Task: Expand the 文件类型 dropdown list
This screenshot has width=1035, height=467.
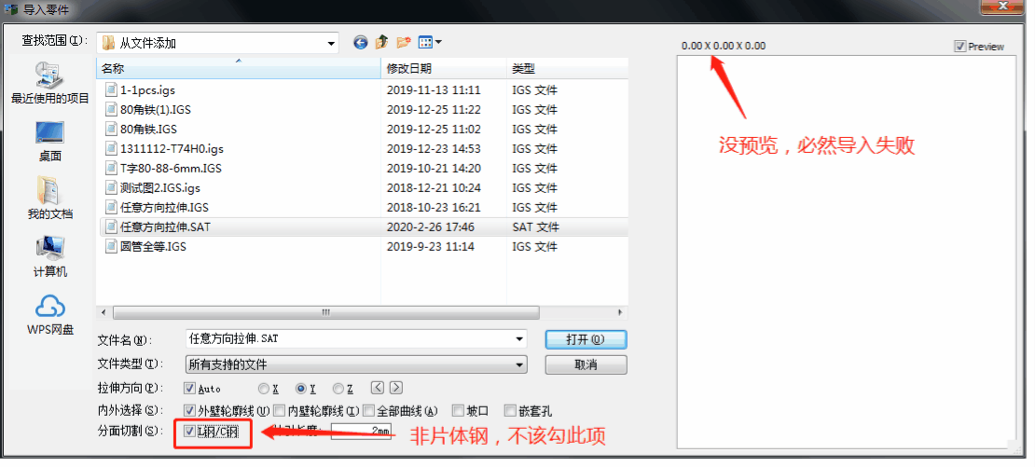Action: tap(519, 364)
